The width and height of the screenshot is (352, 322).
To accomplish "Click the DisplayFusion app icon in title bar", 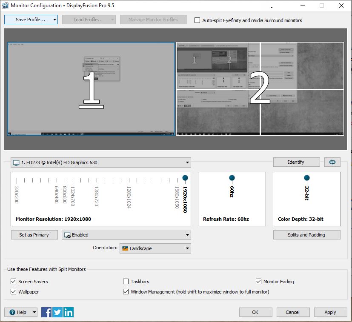I will coord(5,6).
